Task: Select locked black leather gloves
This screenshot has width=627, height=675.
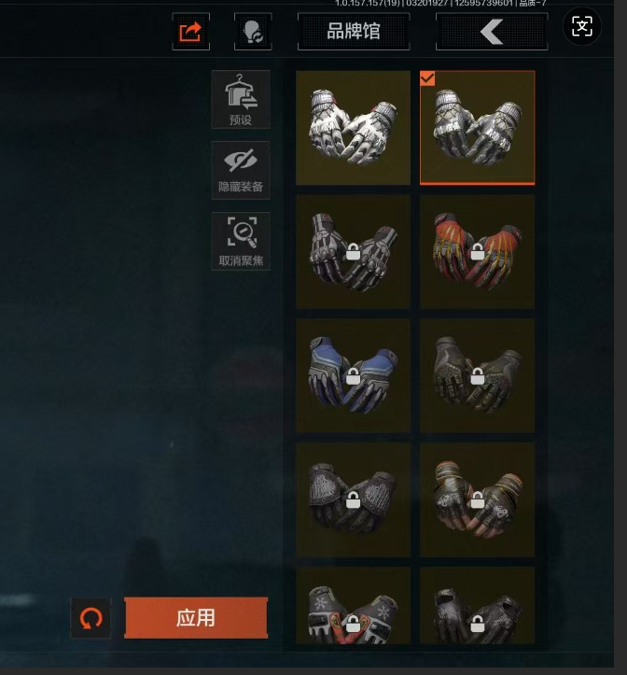Action: (477, 606)
